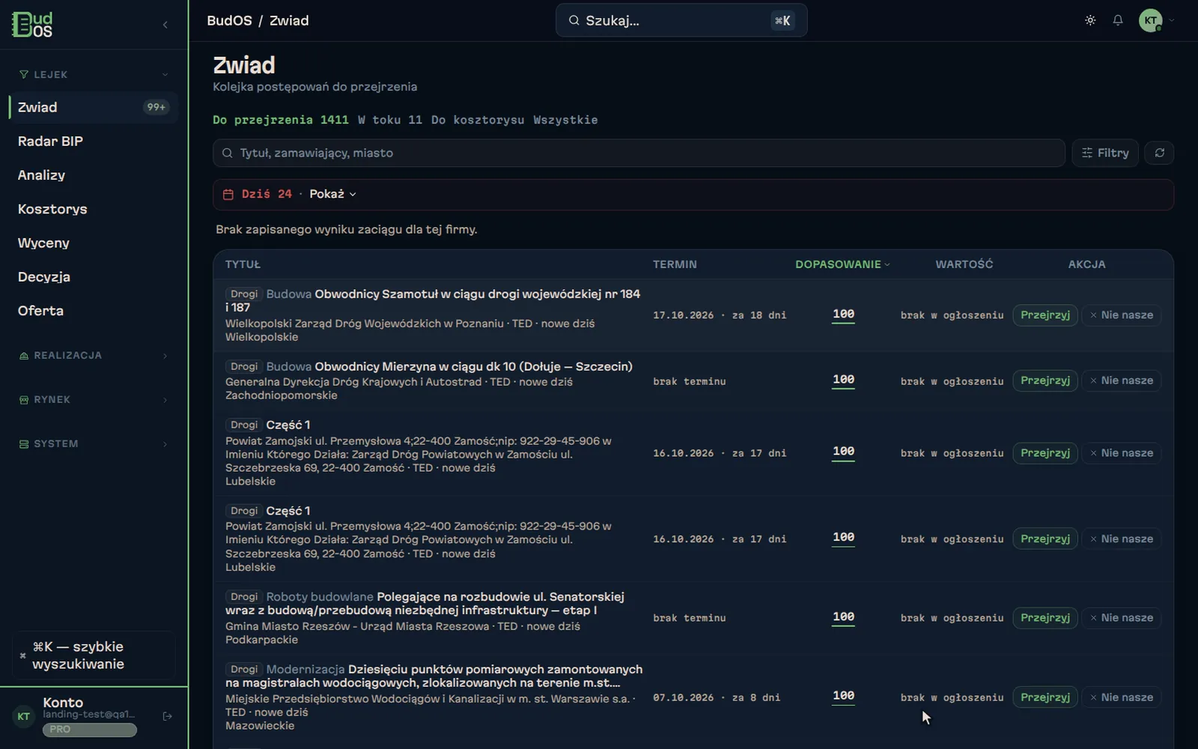Image resolution: width=1198 pixels, height=749 pixels.
Task: Toggle the light/dark theme sun icon
Action: tap(1090, 20)
